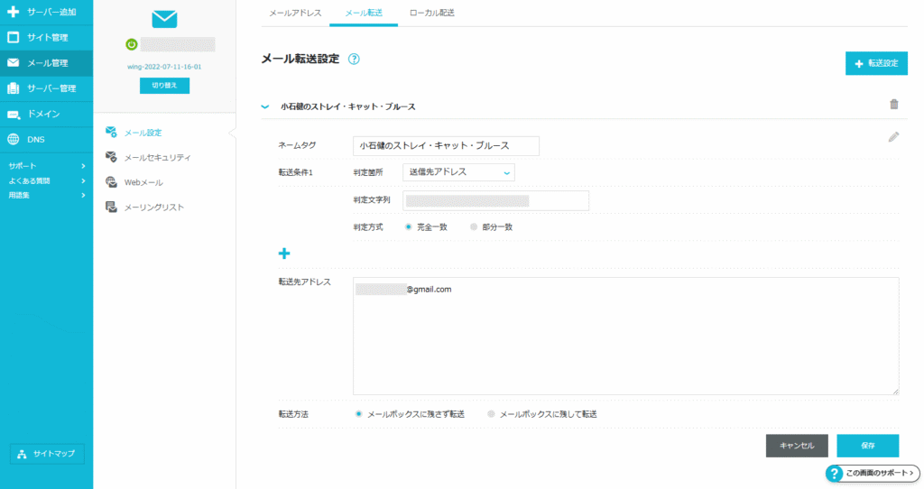Select メールボックスに残さず転送 option

(358, 414)
